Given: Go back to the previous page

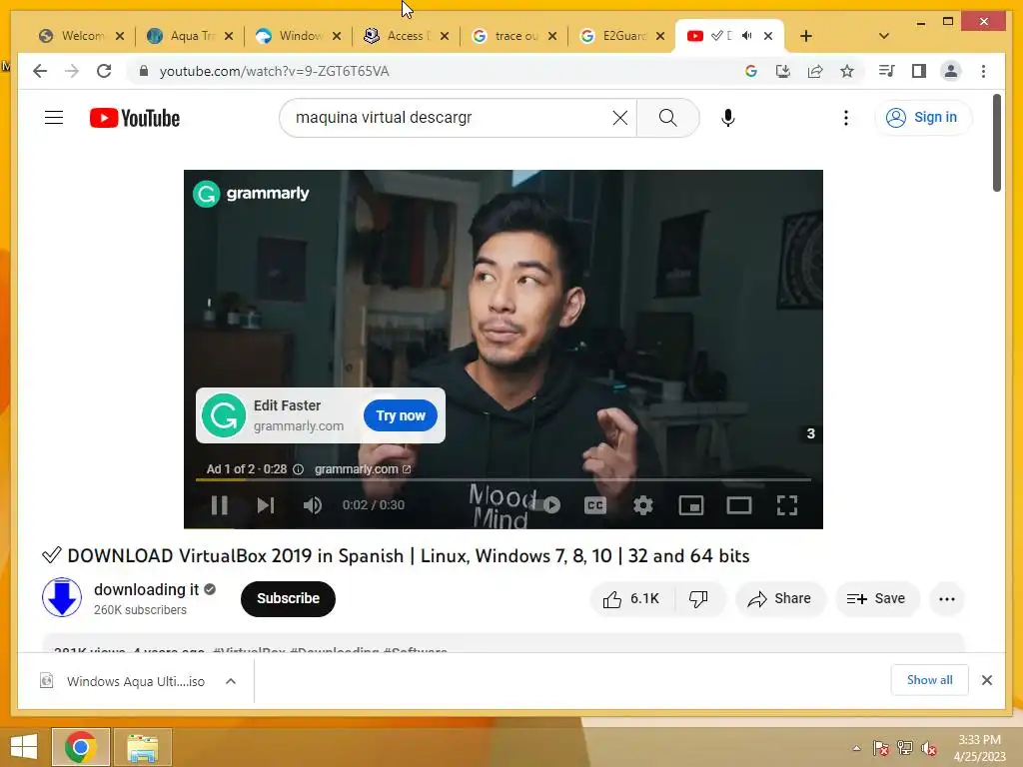Looking at the screenshot, I should 40,71.
